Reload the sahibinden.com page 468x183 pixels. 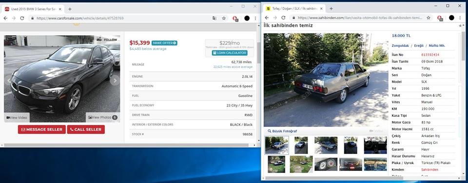pyautogui.click(x=283, y=18)
